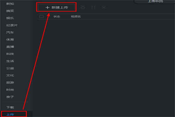
Task: Select the 科技 channel
Action: pyautogui.click(x=10, y=54)
